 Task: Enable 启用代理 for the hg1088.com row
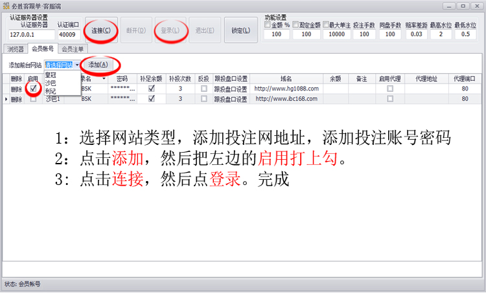tap(390, 89)
